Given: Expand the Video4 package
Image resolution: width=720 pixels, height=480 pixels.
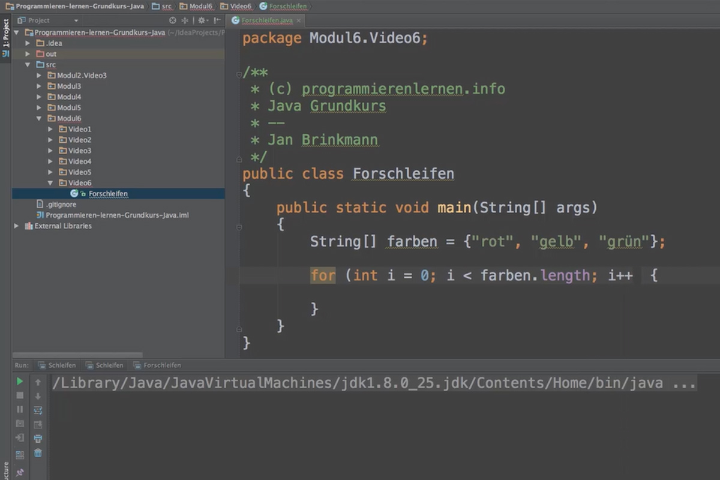Looking at the screenshot, I should (x=50, y=161).
